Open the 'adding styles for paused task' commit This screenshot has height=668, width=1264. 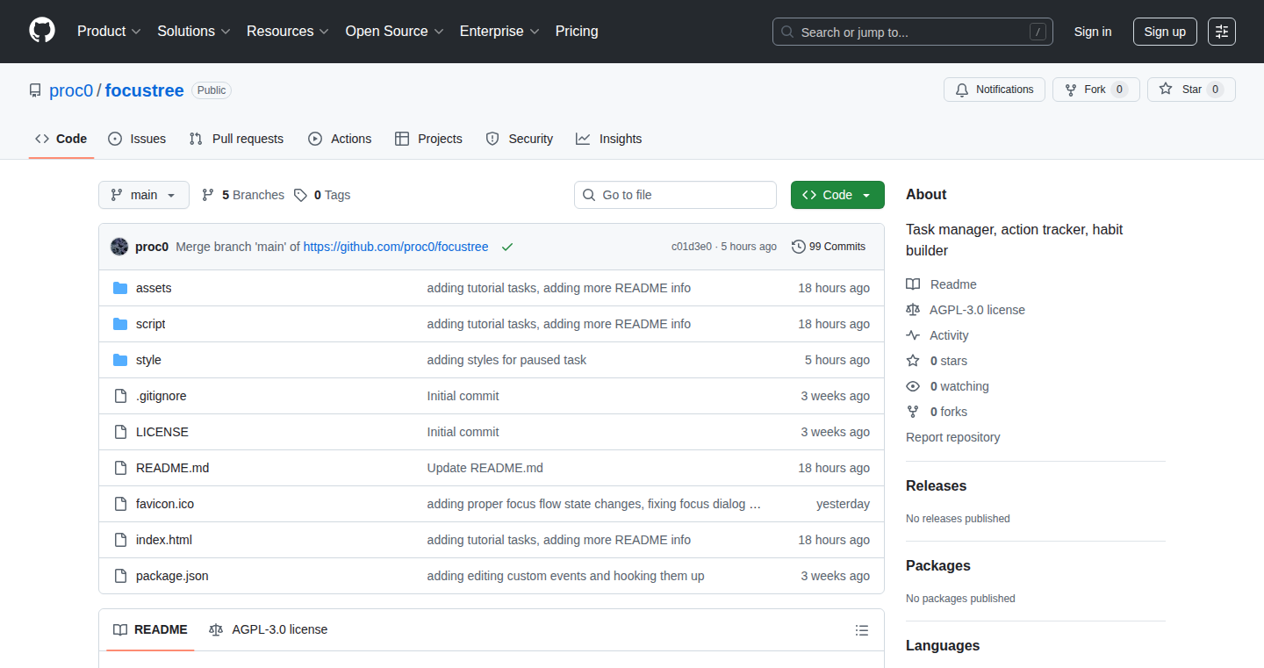(x=506, y=360)
